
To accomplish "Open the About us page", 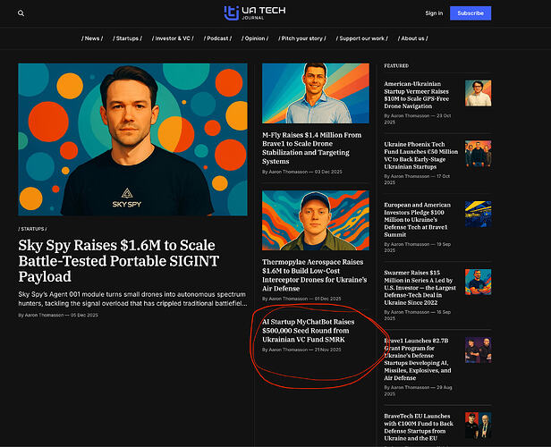I will pos(412,38).
